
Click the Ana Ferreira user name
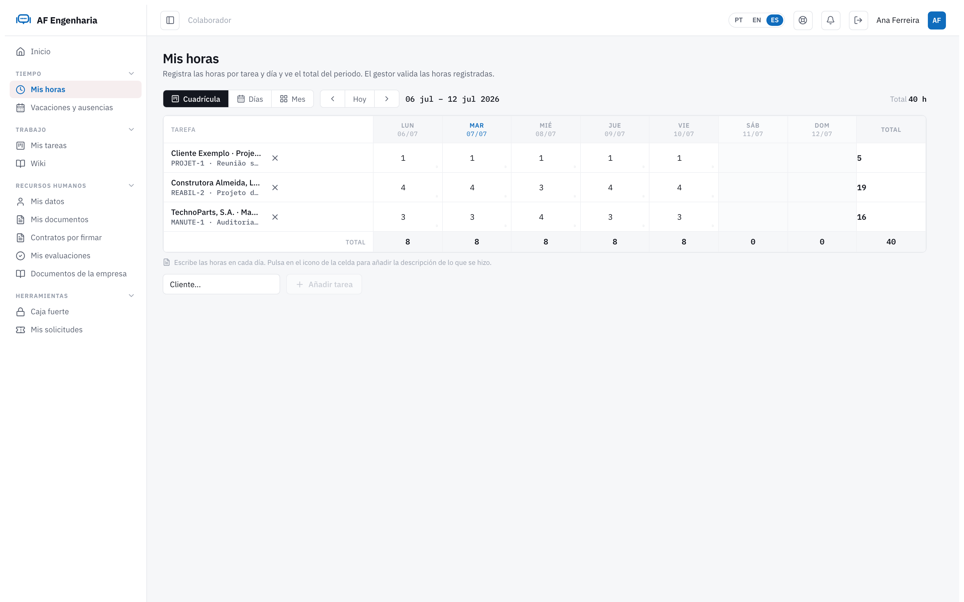tap(897, 20)
